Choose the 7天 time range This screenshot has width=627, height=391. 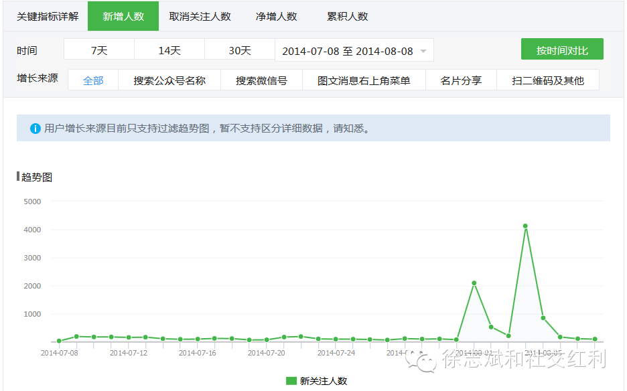(x=99, y=50)
